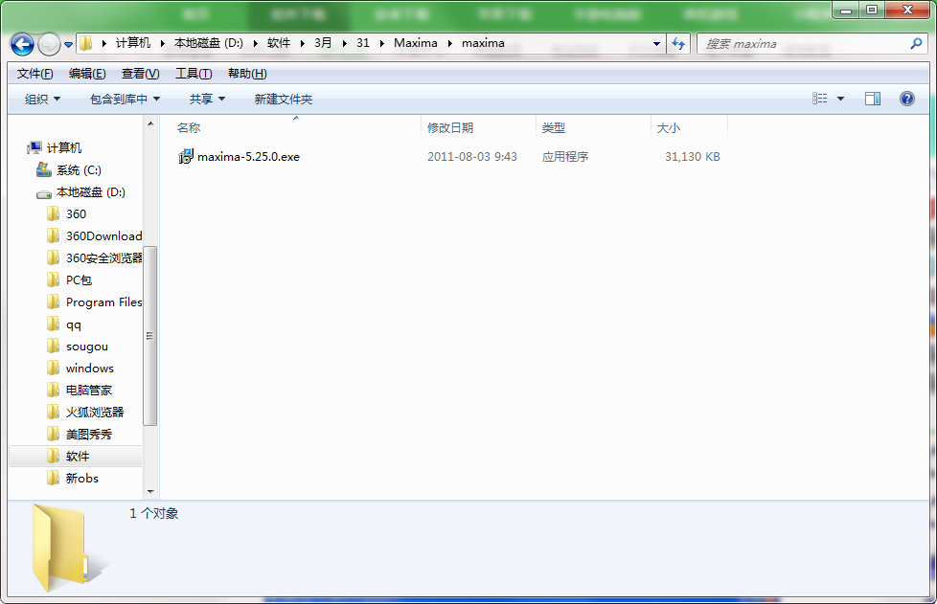Click the navigation pane scrollbar thumb
This screenshot has height=604, width=937.
[150, 335]
